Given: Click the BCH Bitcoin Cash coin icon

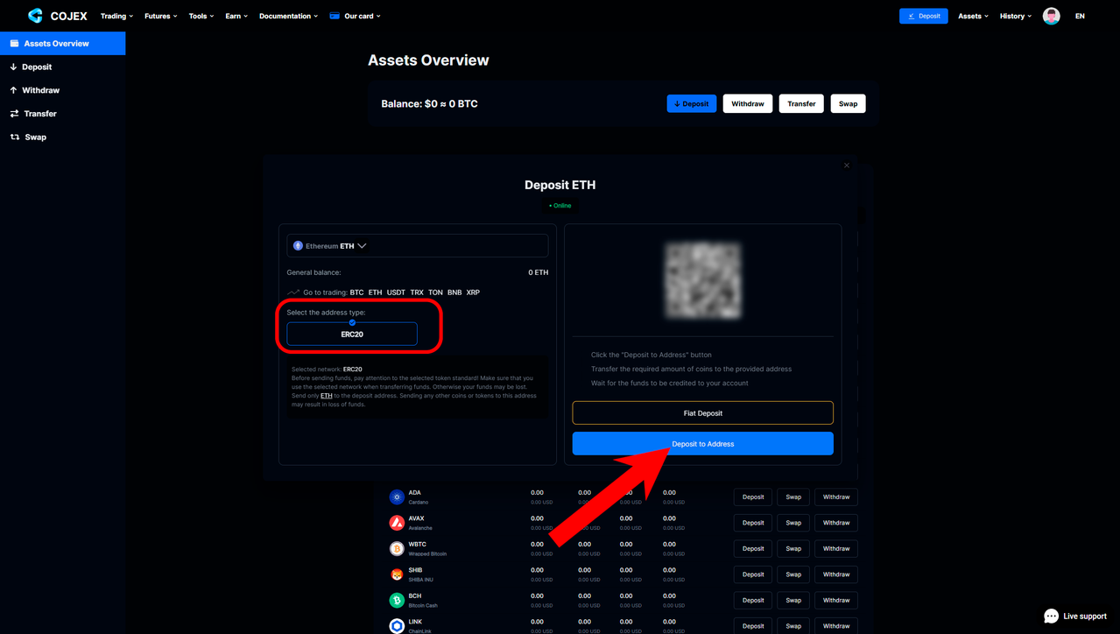Looking at the screenshot, I should (397, 600).
